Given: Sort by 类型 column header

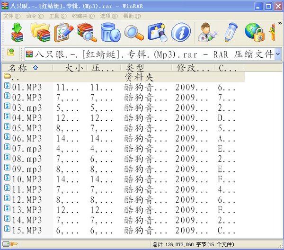Looking at the screenshot, I should tap(146, 68).
